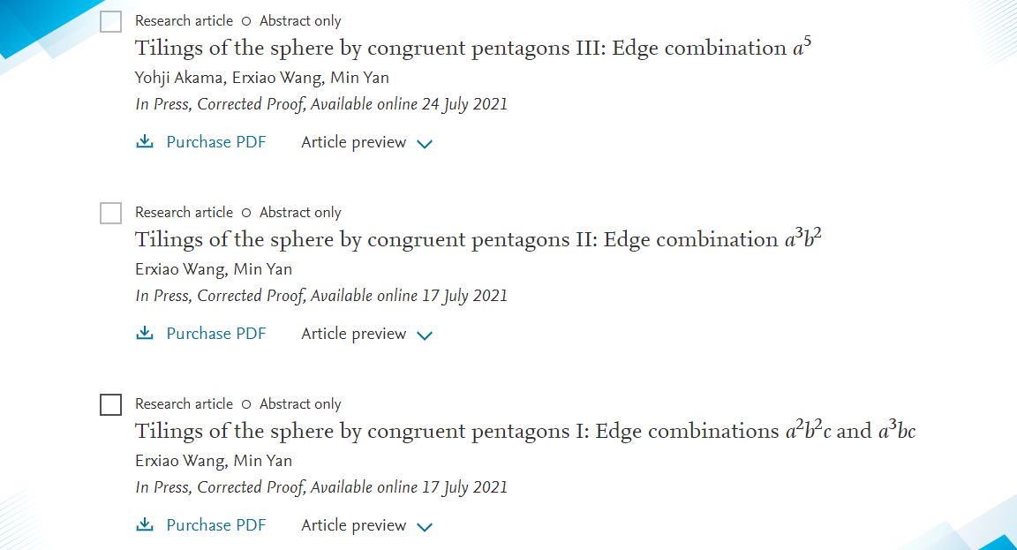This screenshot has height=550, width=1017.
Task: Click download icon for pentagons I article
Action: (x=145, y=525)
